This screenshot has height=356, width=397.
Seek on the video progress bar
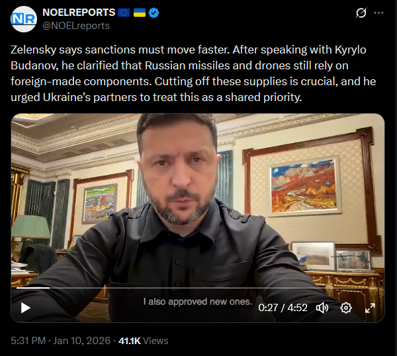coord(197,288)
